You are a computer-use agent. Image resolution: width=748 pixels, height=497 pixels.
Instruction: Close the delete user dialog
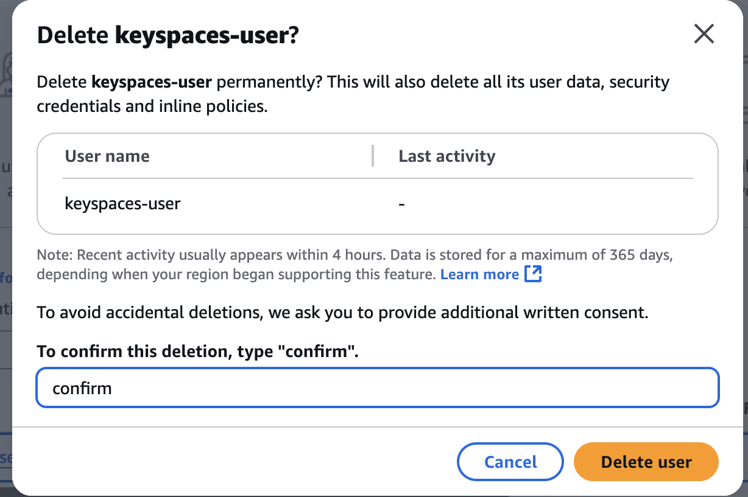[704, 35]
